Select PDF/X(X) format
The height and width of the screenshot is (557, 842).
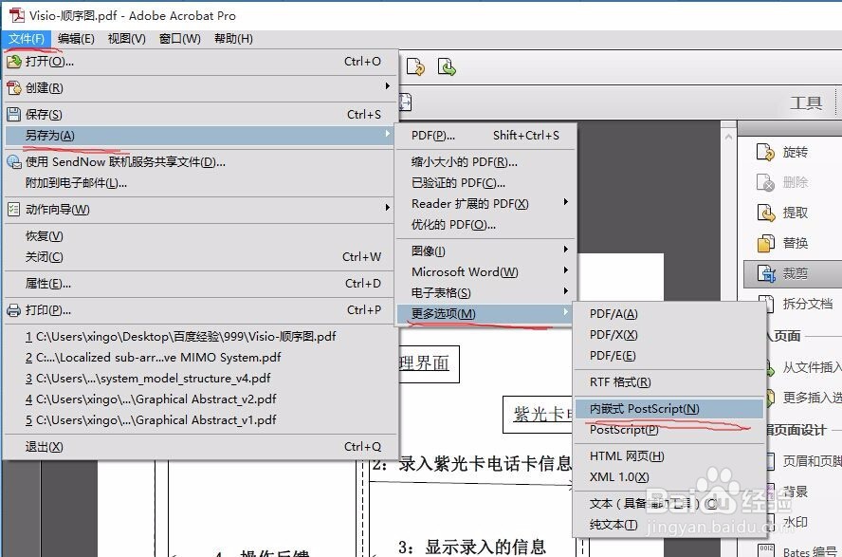pyautogui.click(x=669, y=335)
